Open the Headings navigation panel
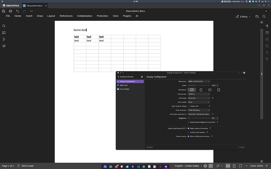Viewport: 271px width, 169px height. pyautogui.click(x=4, y=39)
